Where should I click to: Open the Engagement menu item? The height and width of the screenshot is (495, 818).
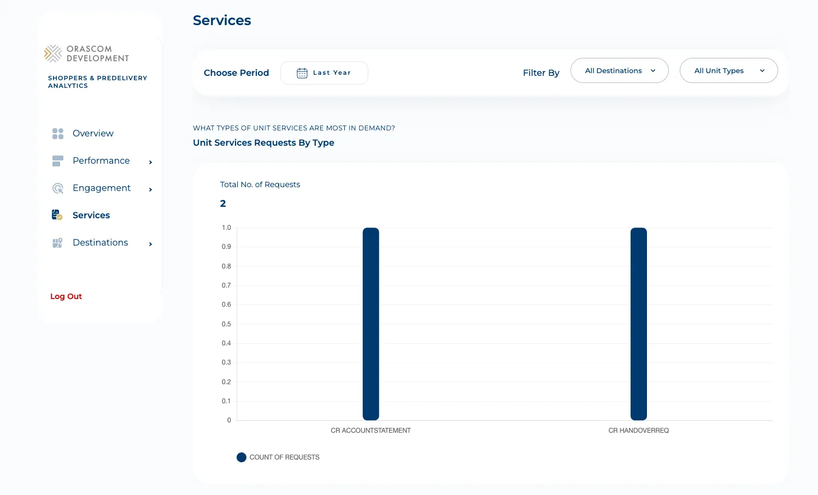point(102,188)
